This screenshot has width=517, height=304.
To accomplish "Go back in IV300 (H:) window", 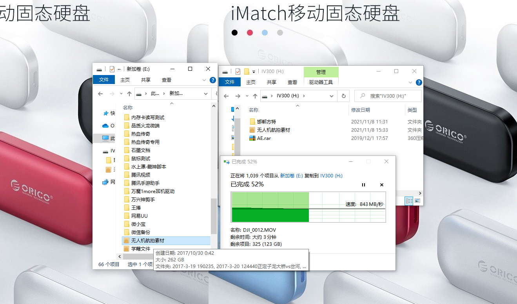I will click(227, 96).
